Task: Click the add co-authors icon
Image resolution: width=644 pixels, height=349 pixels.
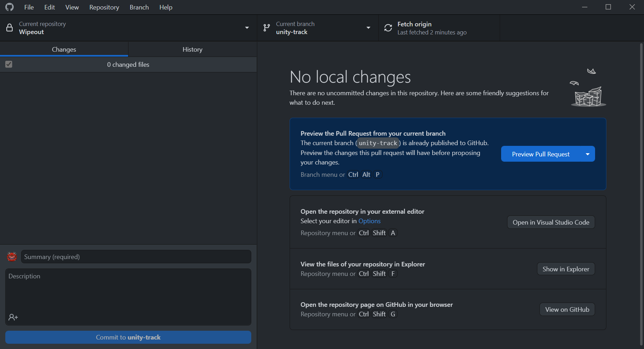Action: click(13, 317)
